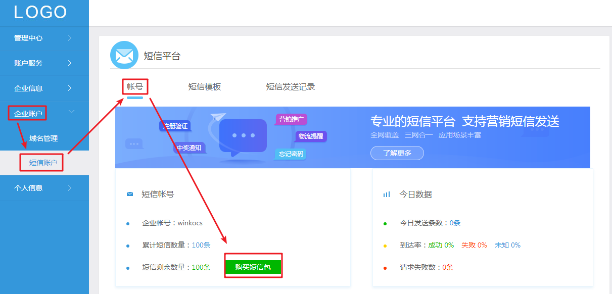Collapse the 企业账户 sidebar menu
612x294 pixels.
pos(44,113)
